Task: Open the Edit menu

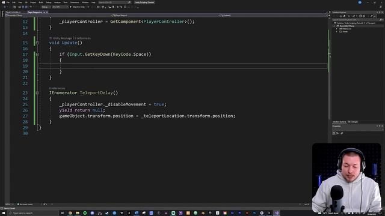Action: (x=14, y=2)
